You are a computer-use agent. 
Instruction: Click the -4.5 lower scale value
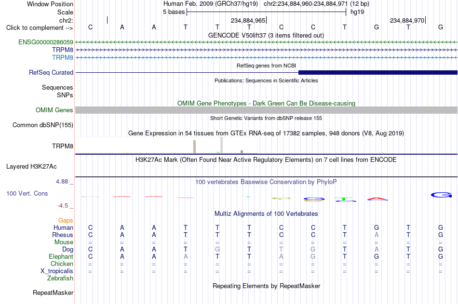pos(63,206)
